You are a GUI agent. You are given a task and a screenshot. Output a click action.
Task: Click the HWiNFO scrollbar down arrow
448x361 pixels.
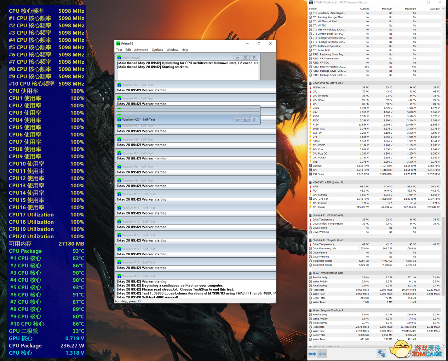coord(443,345)
